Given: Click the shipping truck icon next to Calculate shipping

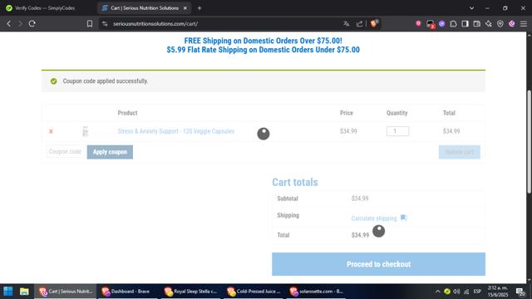Looking at the screenshot, I should 403,218.
